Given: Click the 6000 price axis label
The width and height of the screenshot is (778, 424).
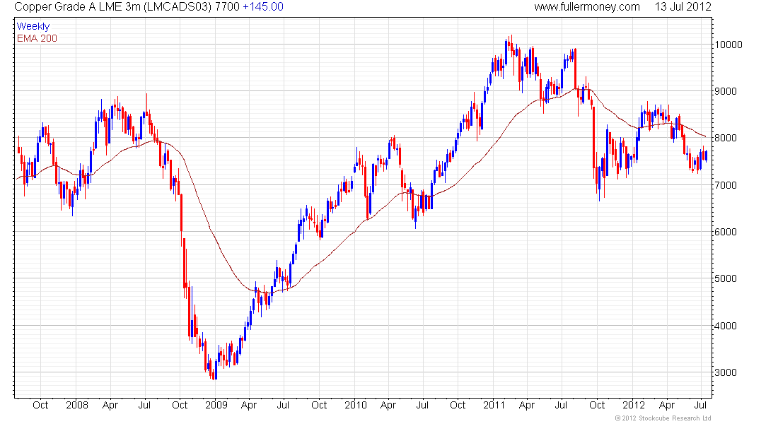Looking at the screenshot, I should [726, 232].
